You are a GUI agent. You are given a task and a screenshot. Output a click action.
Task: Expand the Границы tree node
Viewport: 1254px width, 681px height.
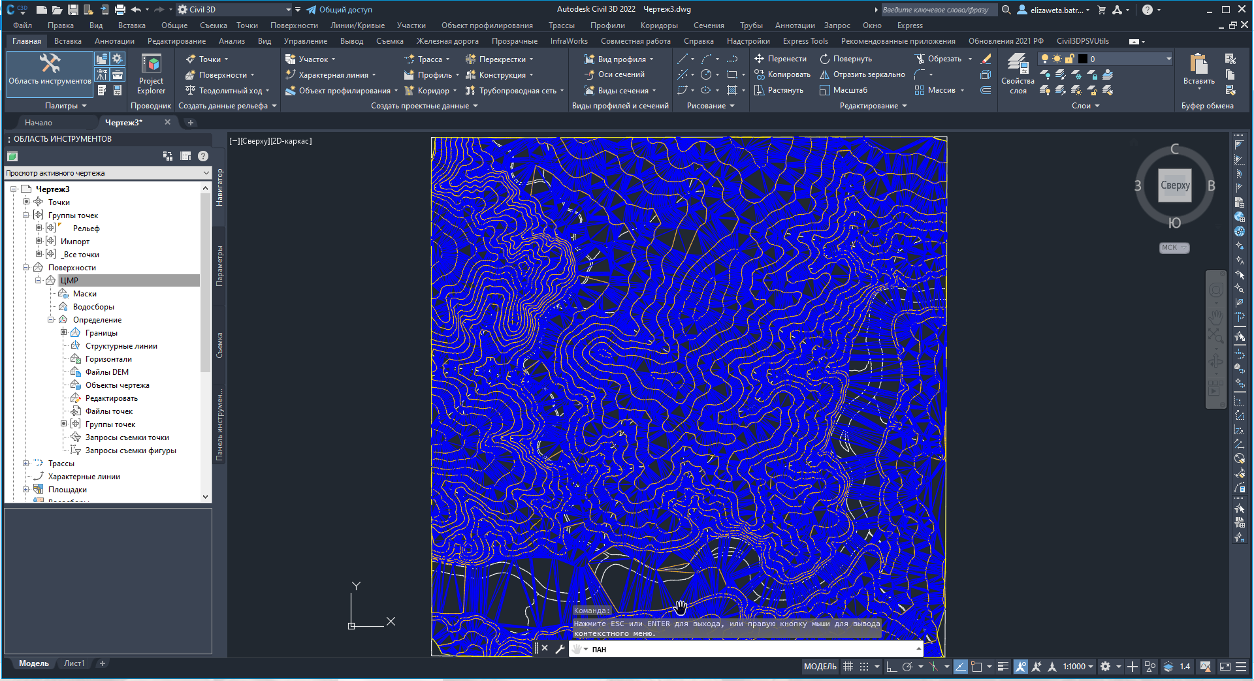tap(63, 333)
